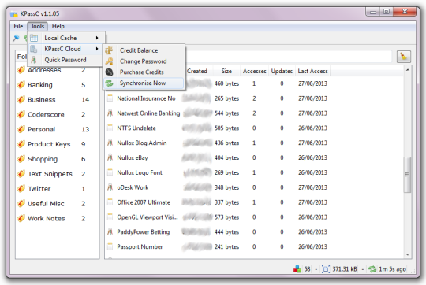Click the tag icon next to Shopping
Image resolution: width=426 pixels, height=285 pixels.
pyautogui.click(x=21, y=159)
